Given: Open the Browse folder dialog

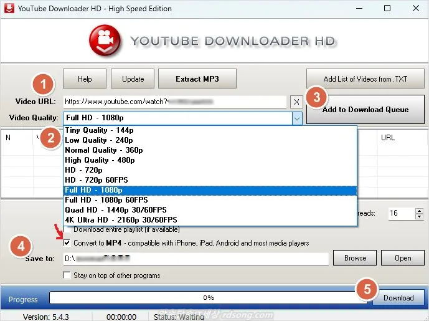Looking at the screenshot, I should (x=355, y=258).
